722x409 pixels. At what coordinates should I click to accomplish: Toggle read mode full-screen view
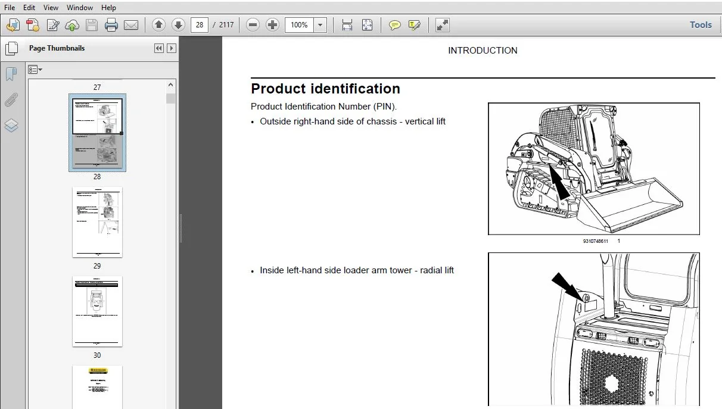[442, 25]
